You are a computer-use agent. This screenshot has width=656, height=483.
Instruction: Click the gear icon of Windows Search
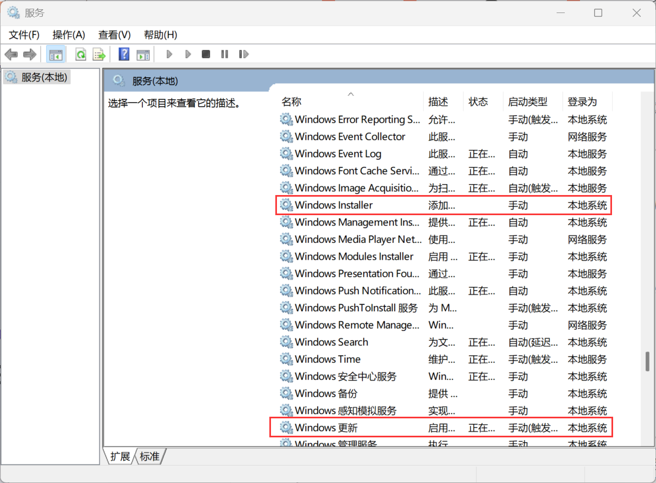pyautogui.click(x=286, y=342)
